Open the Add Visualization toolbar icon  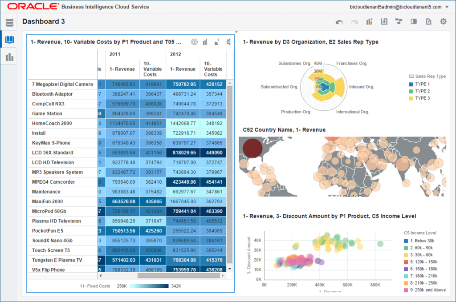[x=369, y=21]
